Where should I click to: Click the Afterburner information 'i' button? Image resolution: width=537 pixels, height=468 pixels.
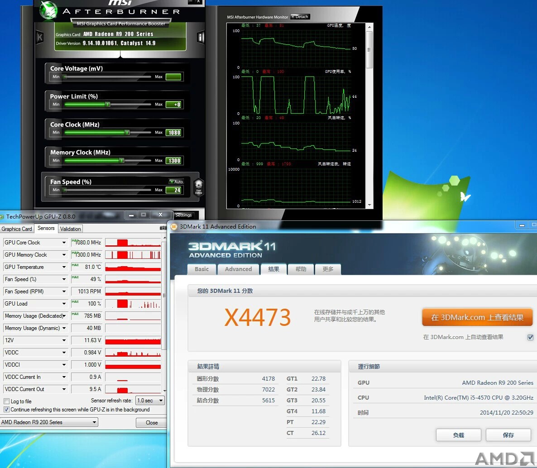pyautogui.click(x=201, y=37)
